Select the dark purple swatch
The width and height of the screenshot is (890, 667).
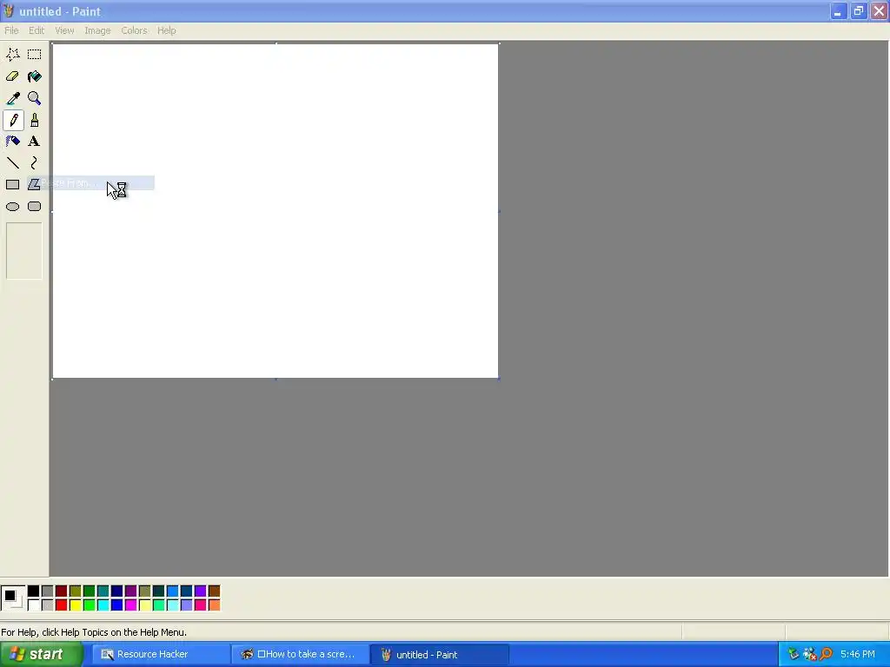click(x=131, y=591)
